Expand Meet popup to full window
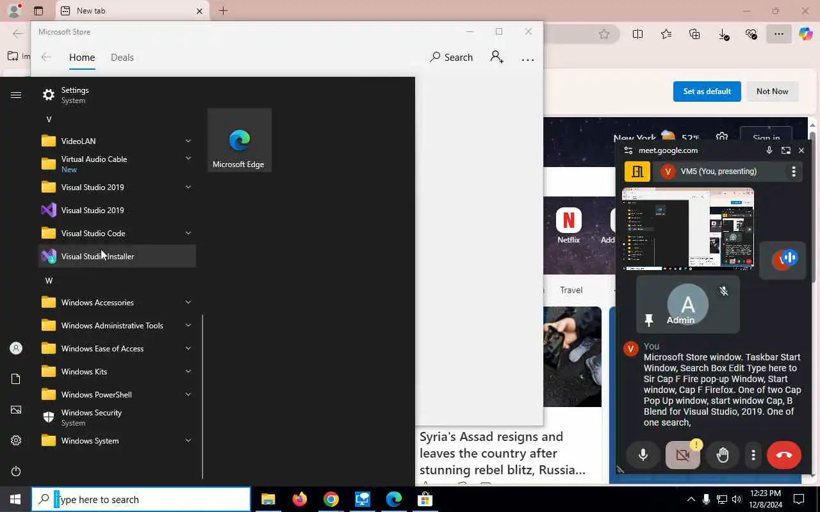Screen dimensions: 820x512 (x=785, y=150)
